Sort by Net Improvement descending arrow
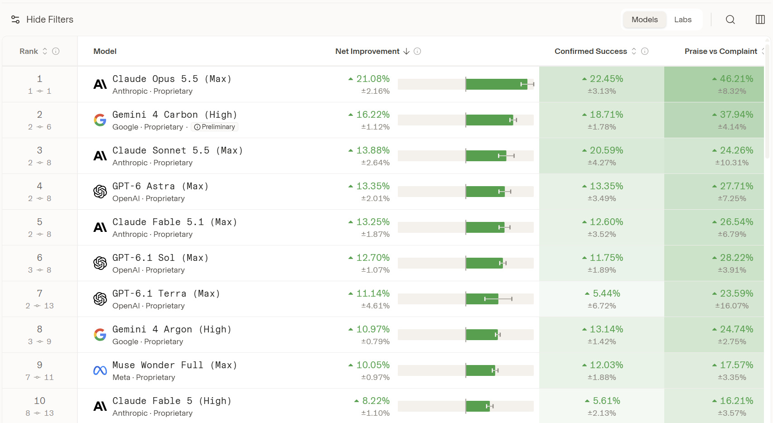The width and height of the screenshot is (773, 423). (406, 51)
